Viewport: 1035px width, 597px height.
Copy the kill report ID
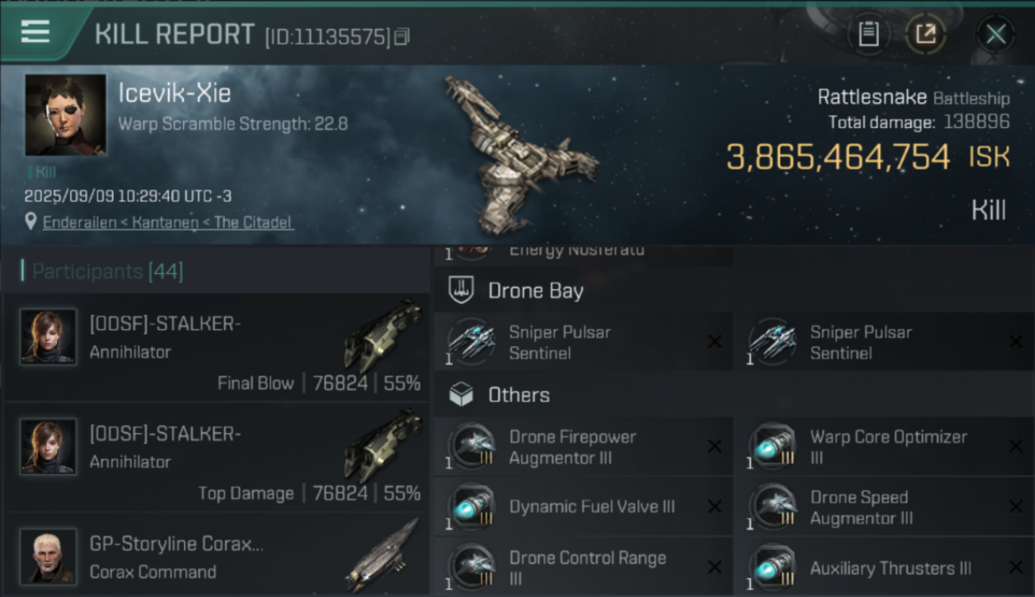click(402, 37)
